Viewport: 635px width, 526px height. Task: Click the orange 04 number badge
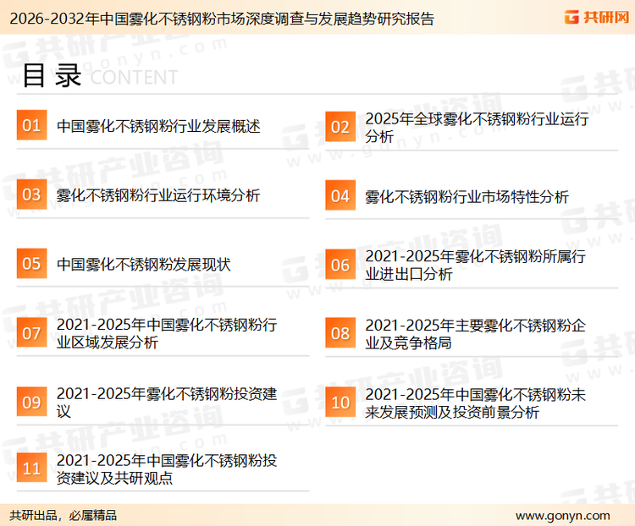coord(340,195)
